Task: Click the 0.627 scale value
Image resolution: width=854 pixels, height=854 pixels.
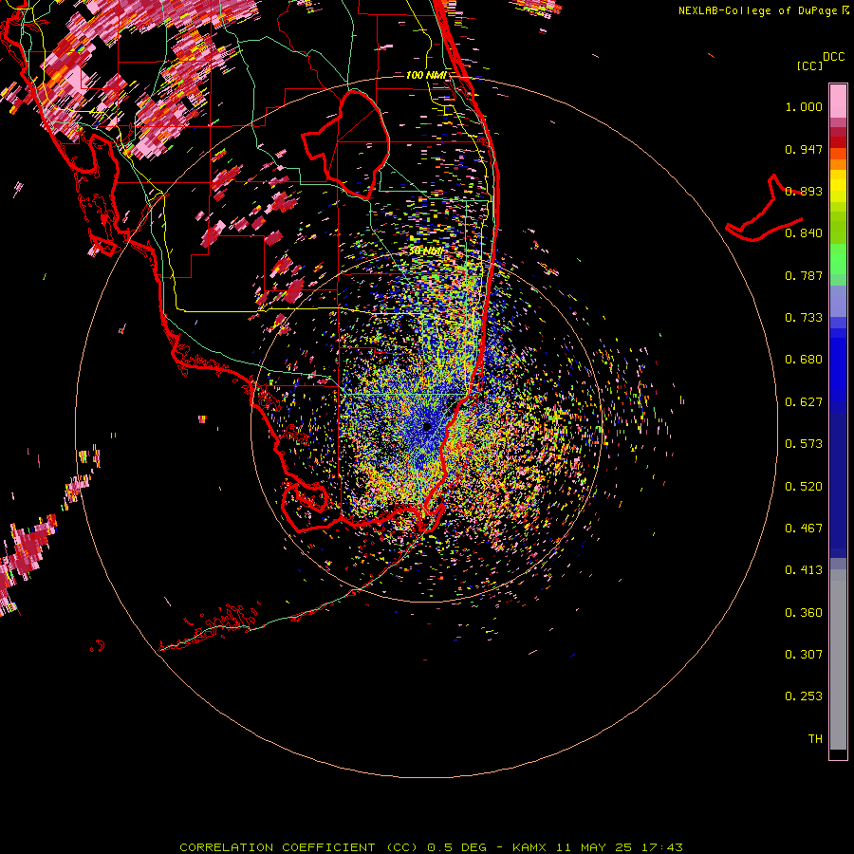Action: click(804, 402)
